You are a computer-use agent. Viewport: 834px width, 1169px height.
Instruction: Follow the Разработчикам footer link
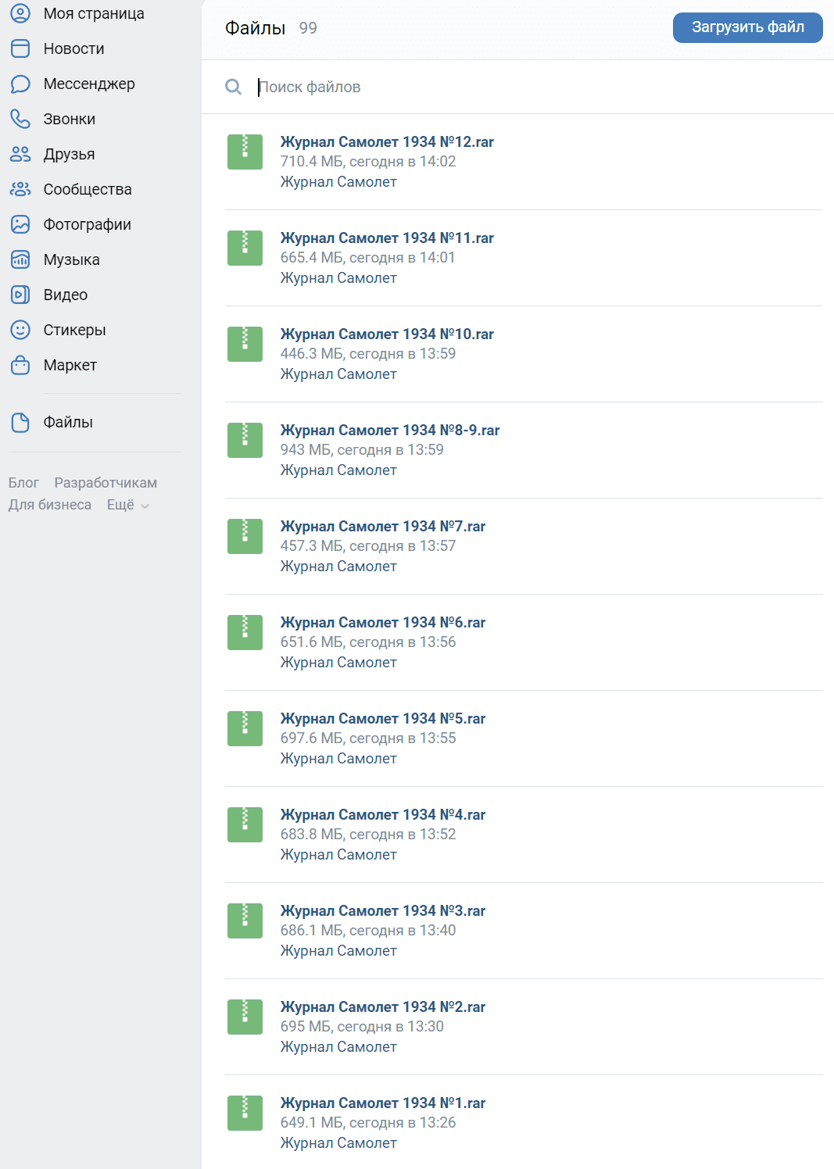tap(106, 483)
